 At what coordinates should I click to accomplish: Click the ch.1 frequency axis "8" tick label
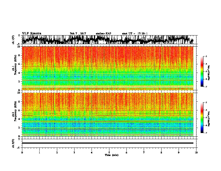click(x=20, y=55)
